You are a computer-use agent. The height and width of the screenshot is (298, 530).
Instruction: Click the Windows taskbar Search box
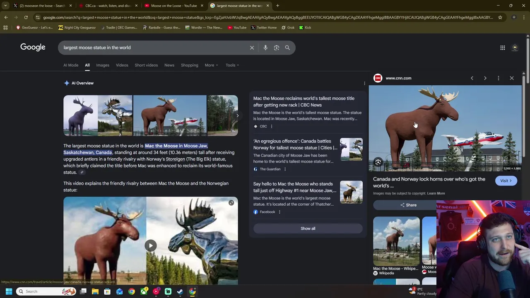(x=47, y=291)
